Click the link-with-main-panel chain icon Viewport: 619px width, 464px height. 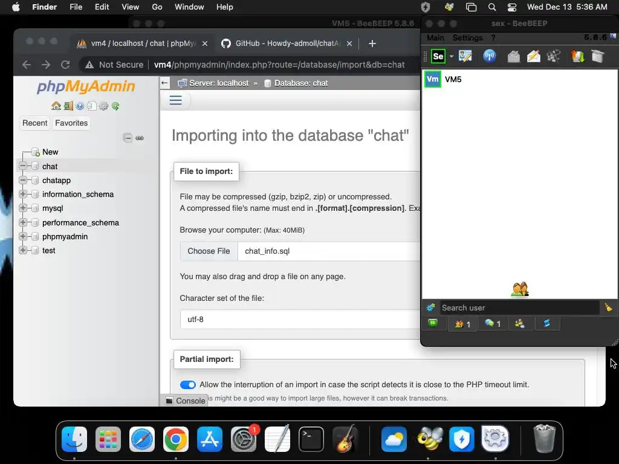click(x=140, y=138)
